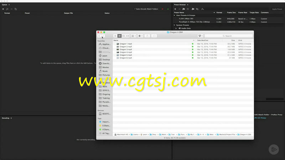Select Oregon 6.mp4 file
Viewport: 285px width, 160px height.
pyautogui.click(x=126, y=58)
